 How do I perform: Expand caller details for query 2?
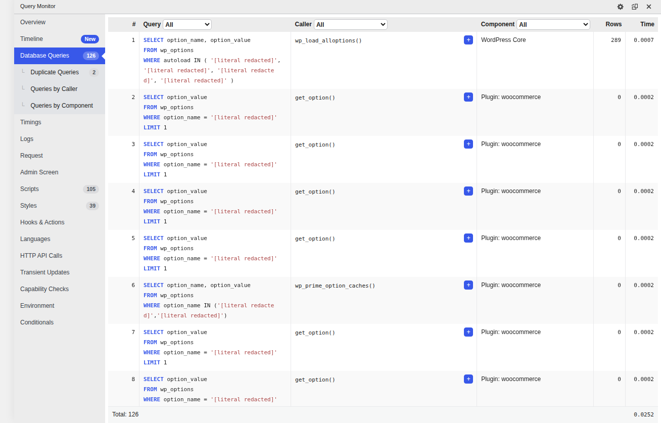pyautogui.click(x=468, y=97)
